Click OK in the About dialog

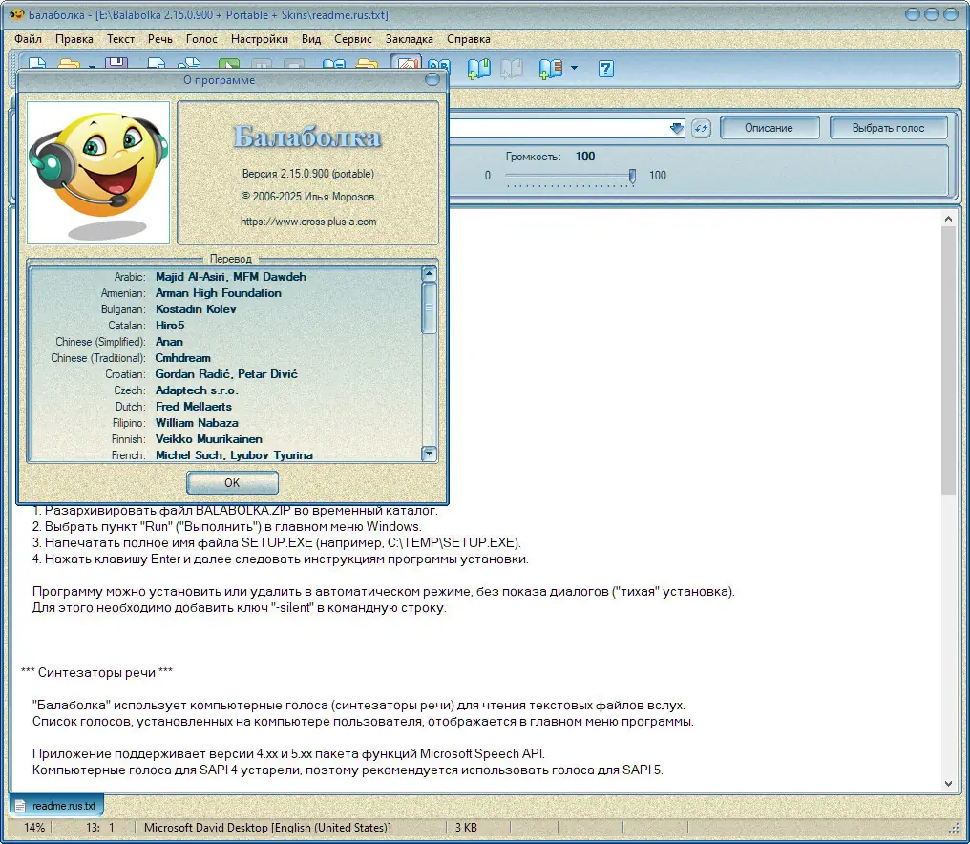(232, 483)
